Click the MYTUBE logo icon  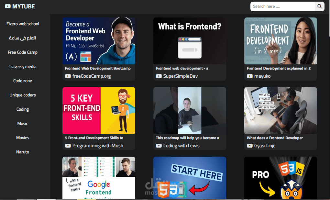8,6
